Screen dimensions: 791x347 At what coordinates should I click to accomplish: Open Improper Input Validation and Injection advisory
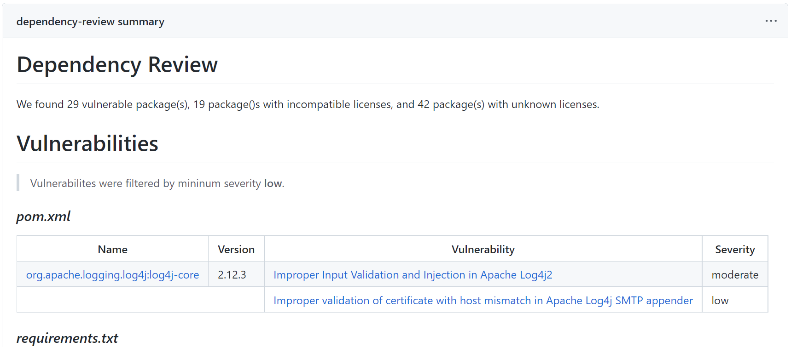coord(413,275)
